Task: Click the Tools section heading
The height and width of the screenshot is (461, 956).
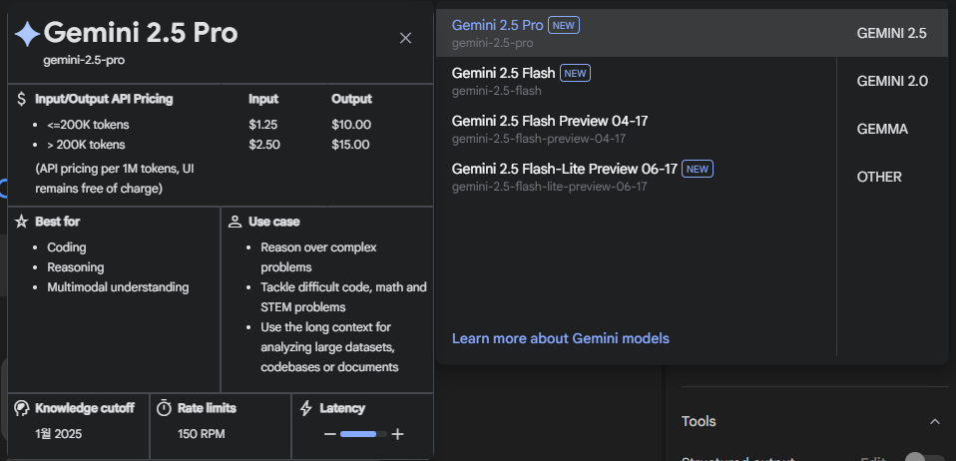Action: tap(699, 421)
